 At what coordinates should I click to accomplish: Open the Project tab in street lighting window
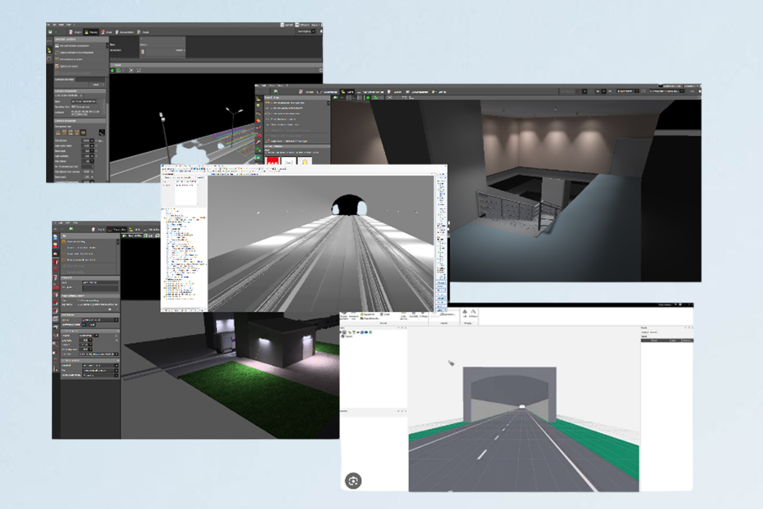click(76, 32)
